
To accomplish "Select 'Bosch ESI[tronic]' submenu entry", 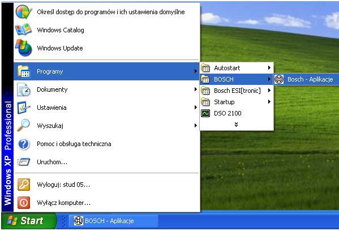I will coord(237,91).
